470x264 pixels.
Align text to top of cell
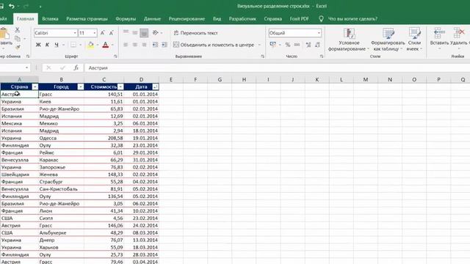click(x=126, y=32)
